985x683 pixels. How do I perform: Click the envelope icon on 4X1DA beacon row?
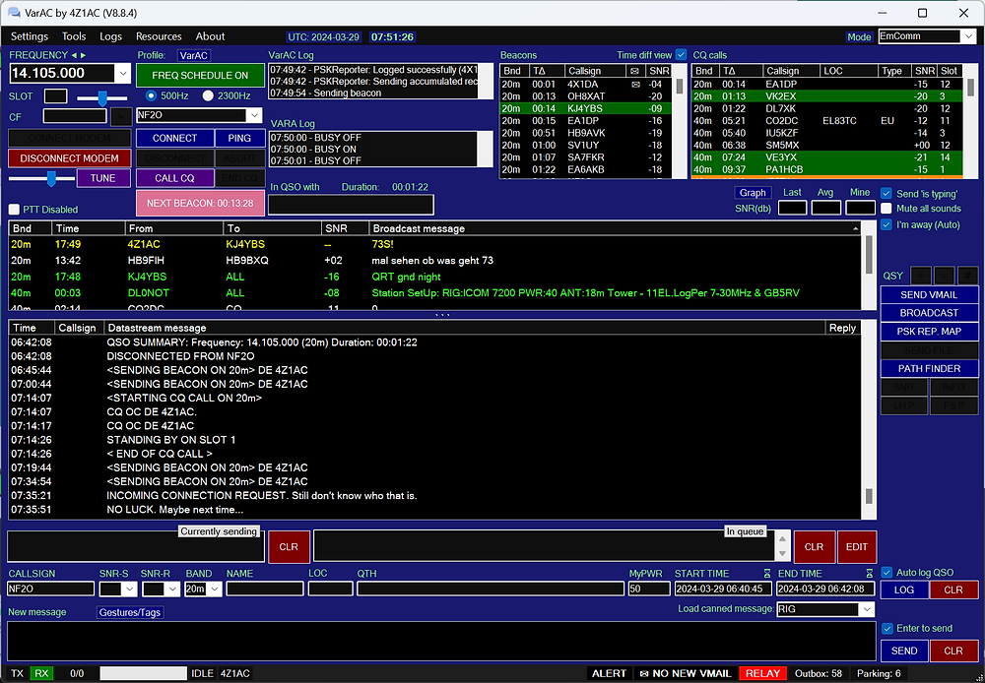[635, 84]
